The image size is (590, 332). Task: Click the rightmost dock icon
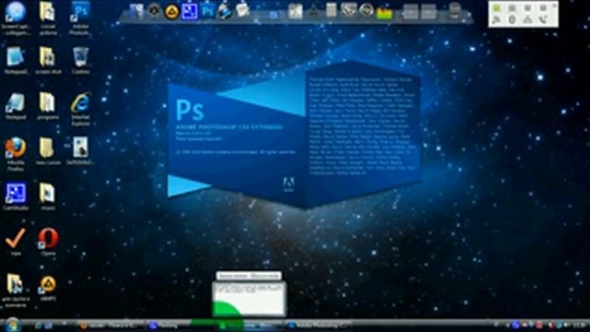click(454, 11)
